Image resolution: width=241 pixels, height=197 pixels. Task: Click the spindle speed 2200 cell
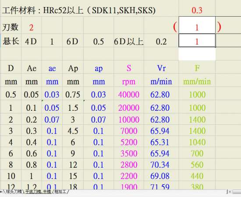pyautogui.click(x=129, y=176)
